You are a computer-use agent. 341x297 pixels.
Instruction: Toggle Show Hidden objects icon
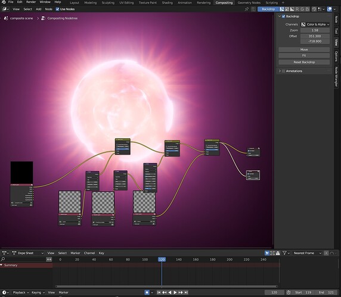click(x=272, y=253)
